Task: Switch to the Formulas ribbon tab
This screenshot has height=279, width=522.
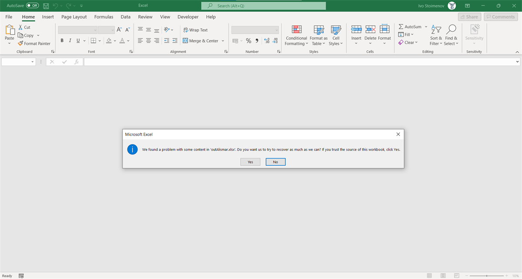Action: tap(104, 16)
